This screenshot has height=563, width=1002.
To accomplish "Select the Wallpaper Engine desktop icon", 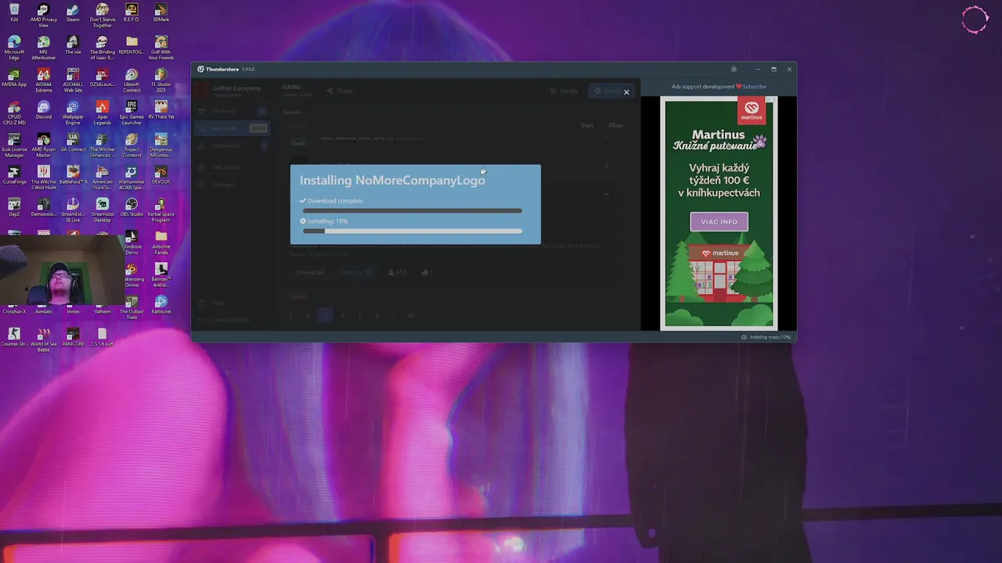I will pyautogui.click(x=73, y=113).
